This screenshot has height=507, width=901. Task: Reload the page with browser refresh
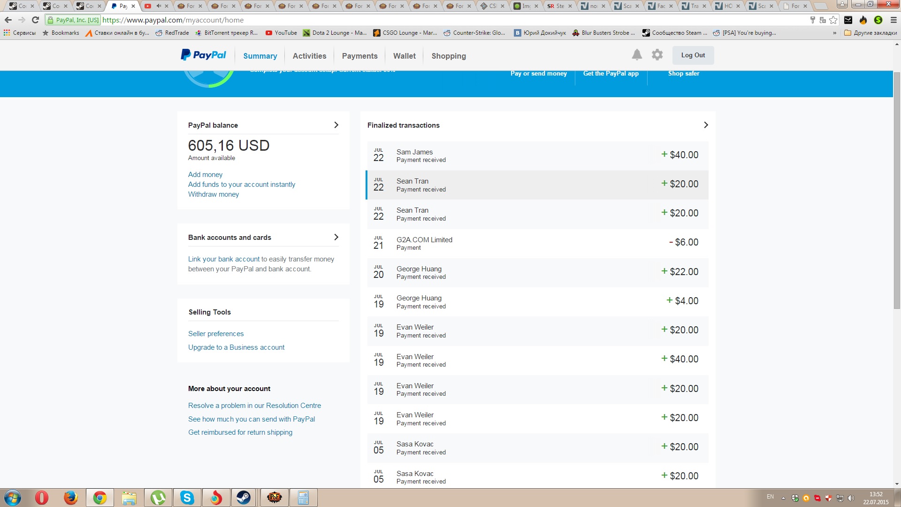click(x=35, y=20)
